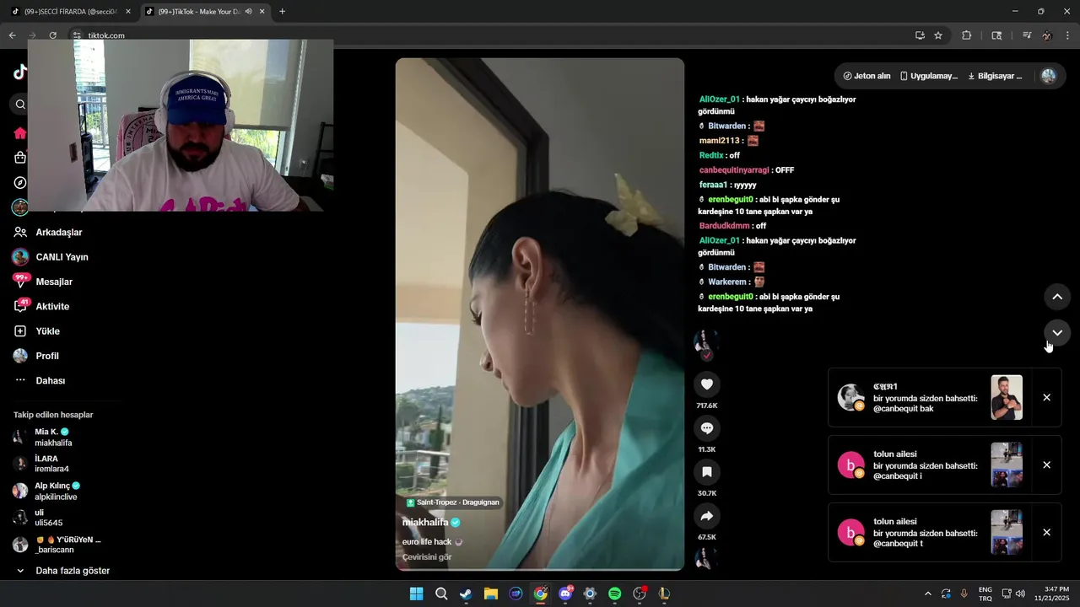Open Saint-Tropez - Draguignan location tag

point(453,502)
